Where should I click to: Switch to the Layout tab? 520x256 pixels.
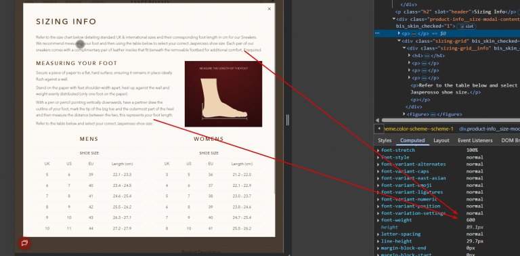click(441, 141)
